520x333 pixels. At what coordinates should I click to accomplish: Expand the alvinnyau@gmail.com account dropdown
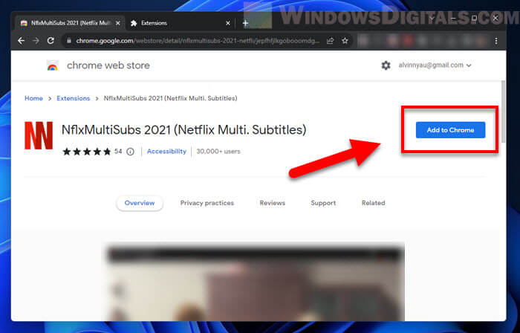click(x=435, y=65)
